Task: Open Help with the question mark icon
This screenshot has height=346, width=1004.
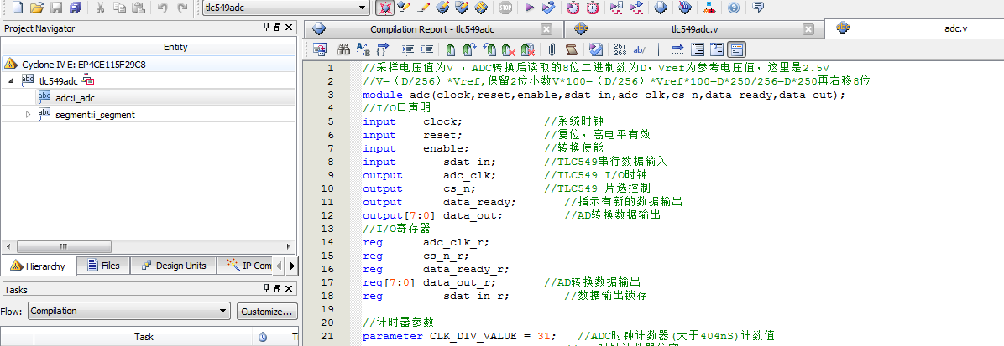Action: [x=734, y=8]
